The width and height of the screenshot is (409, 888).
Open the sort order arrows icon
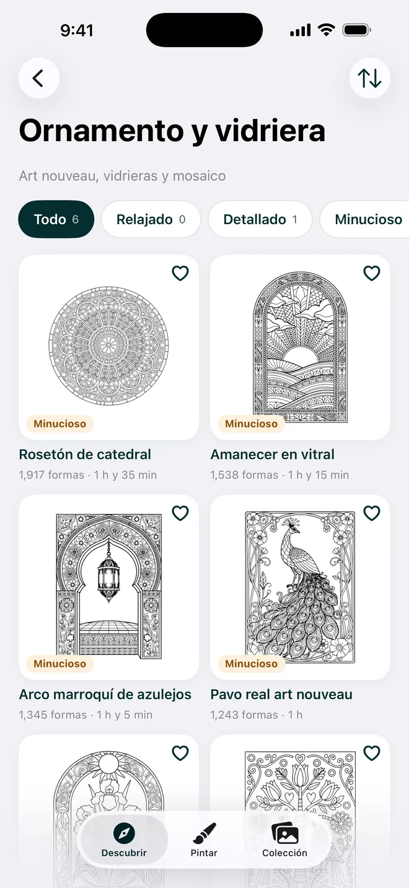[370, 79]
